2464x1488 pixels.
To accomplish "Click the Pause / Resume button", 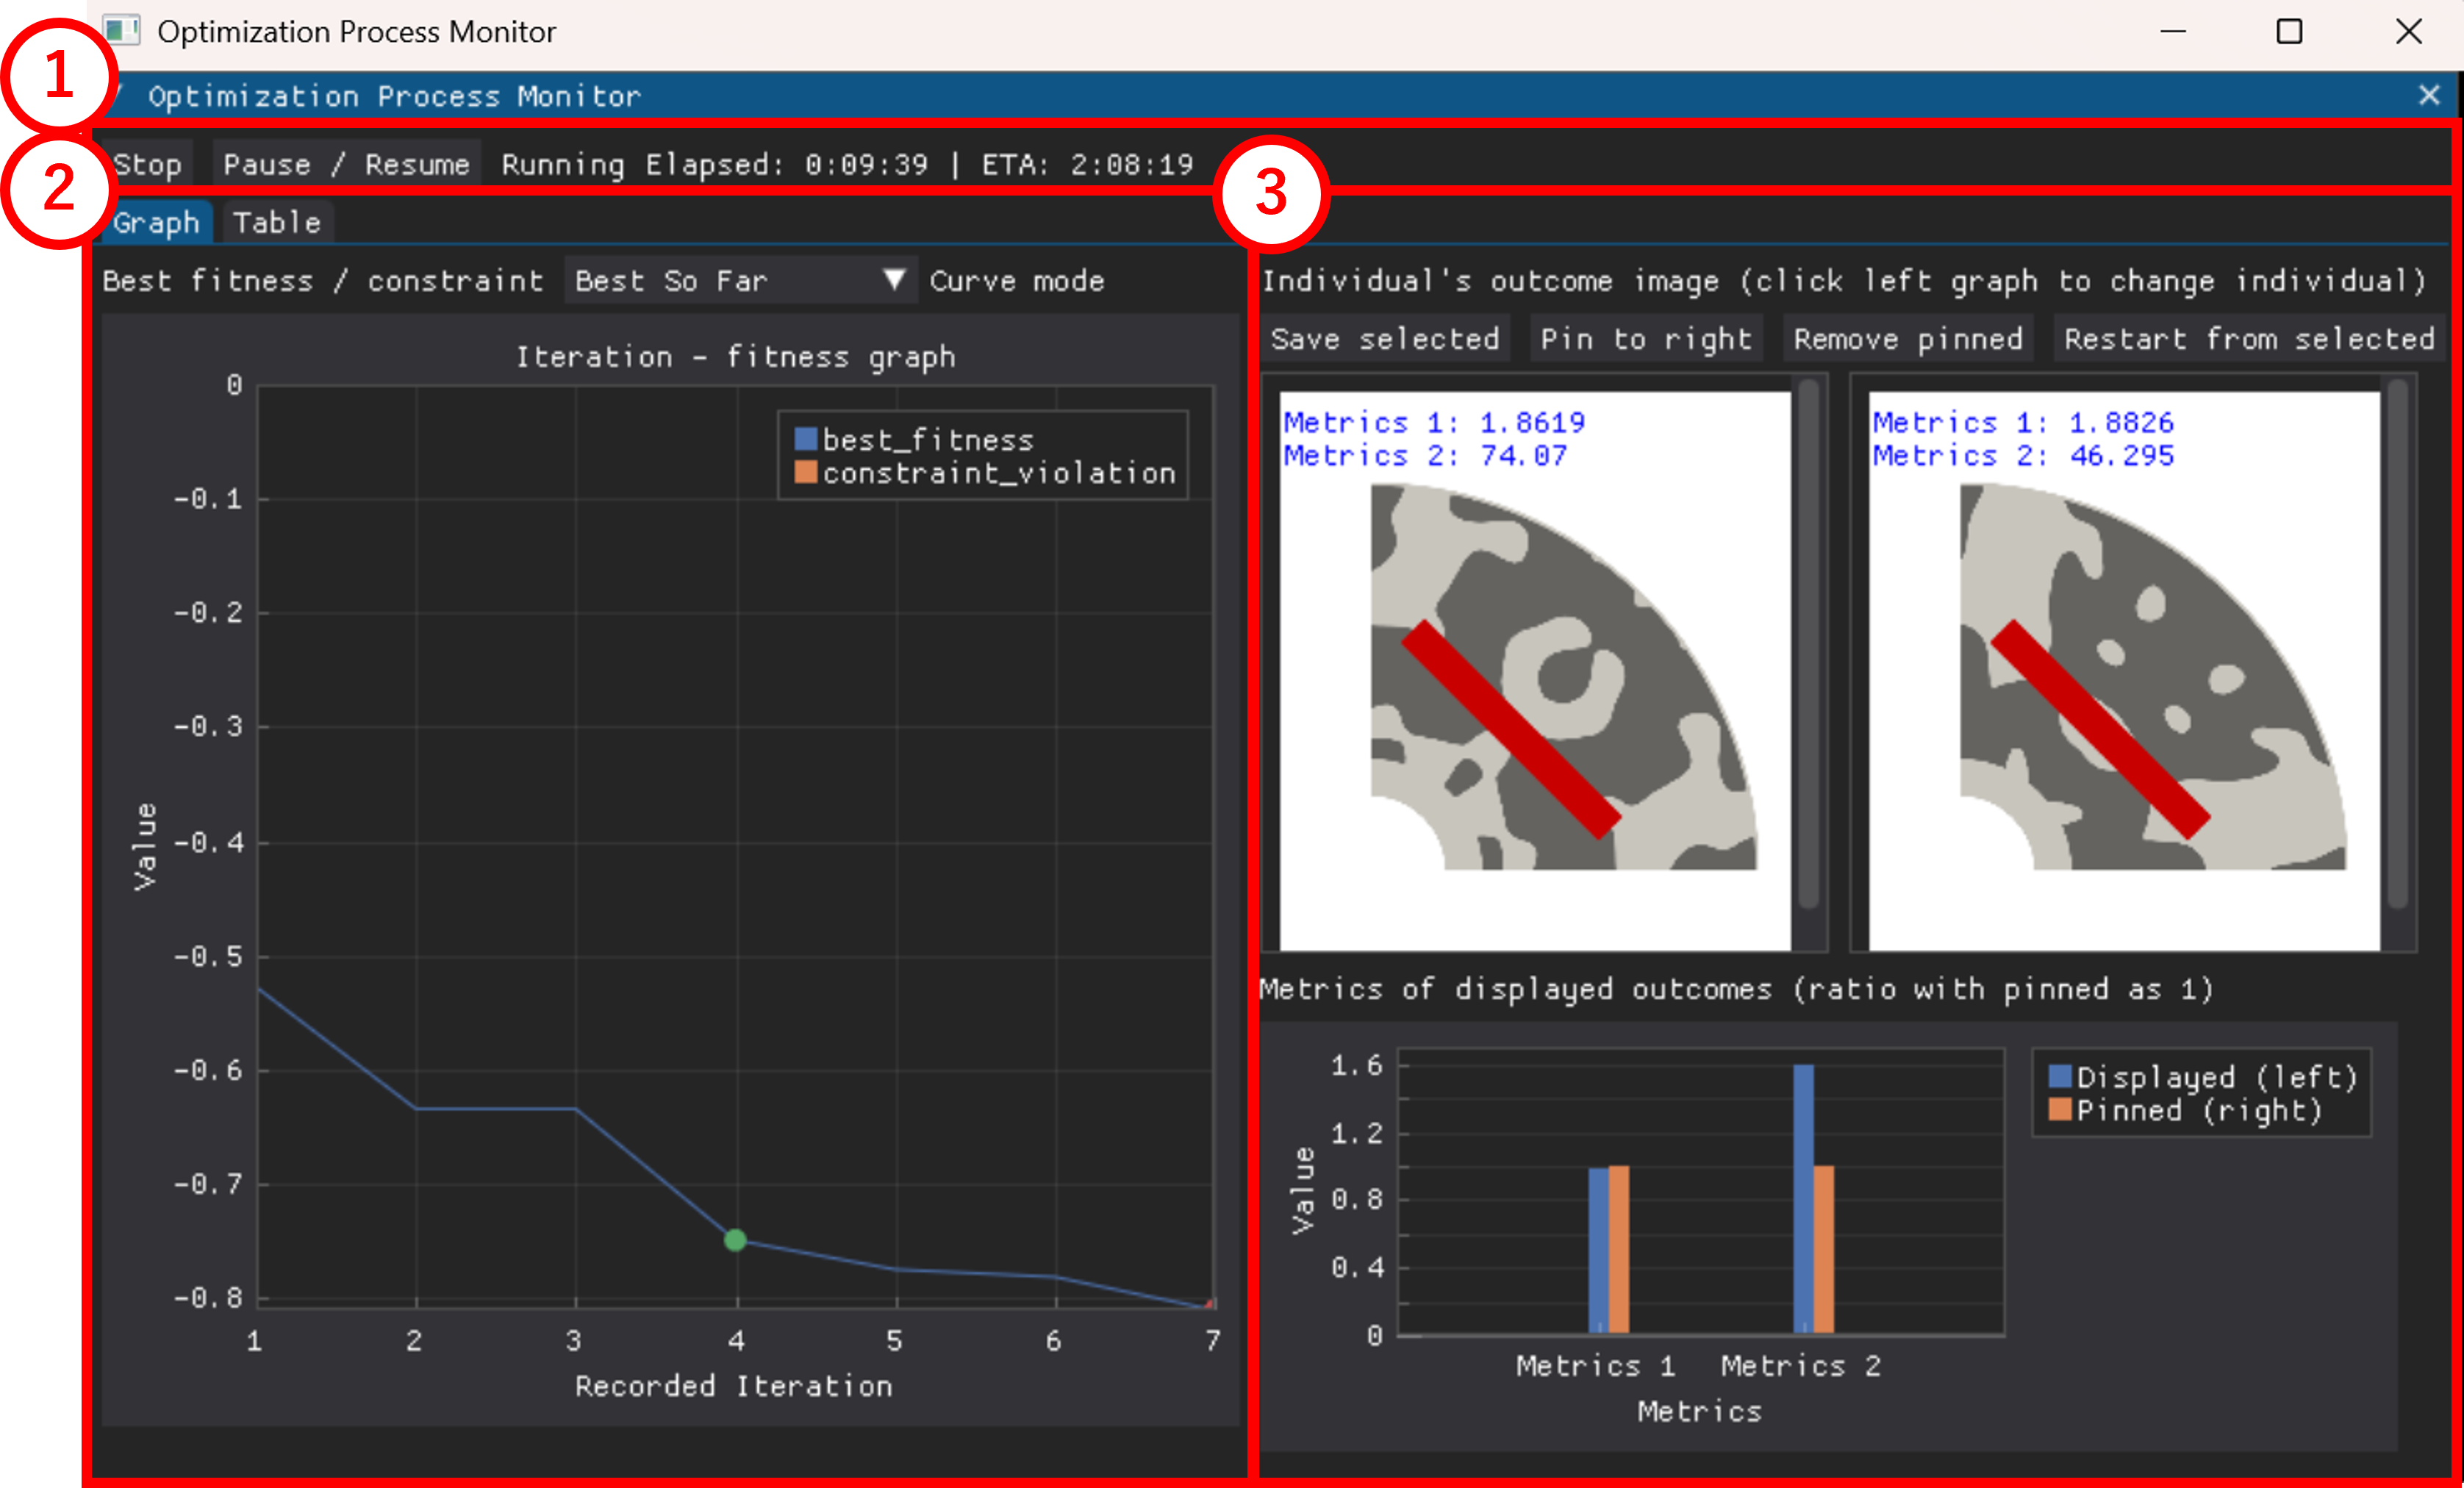I will click(346, 164).
